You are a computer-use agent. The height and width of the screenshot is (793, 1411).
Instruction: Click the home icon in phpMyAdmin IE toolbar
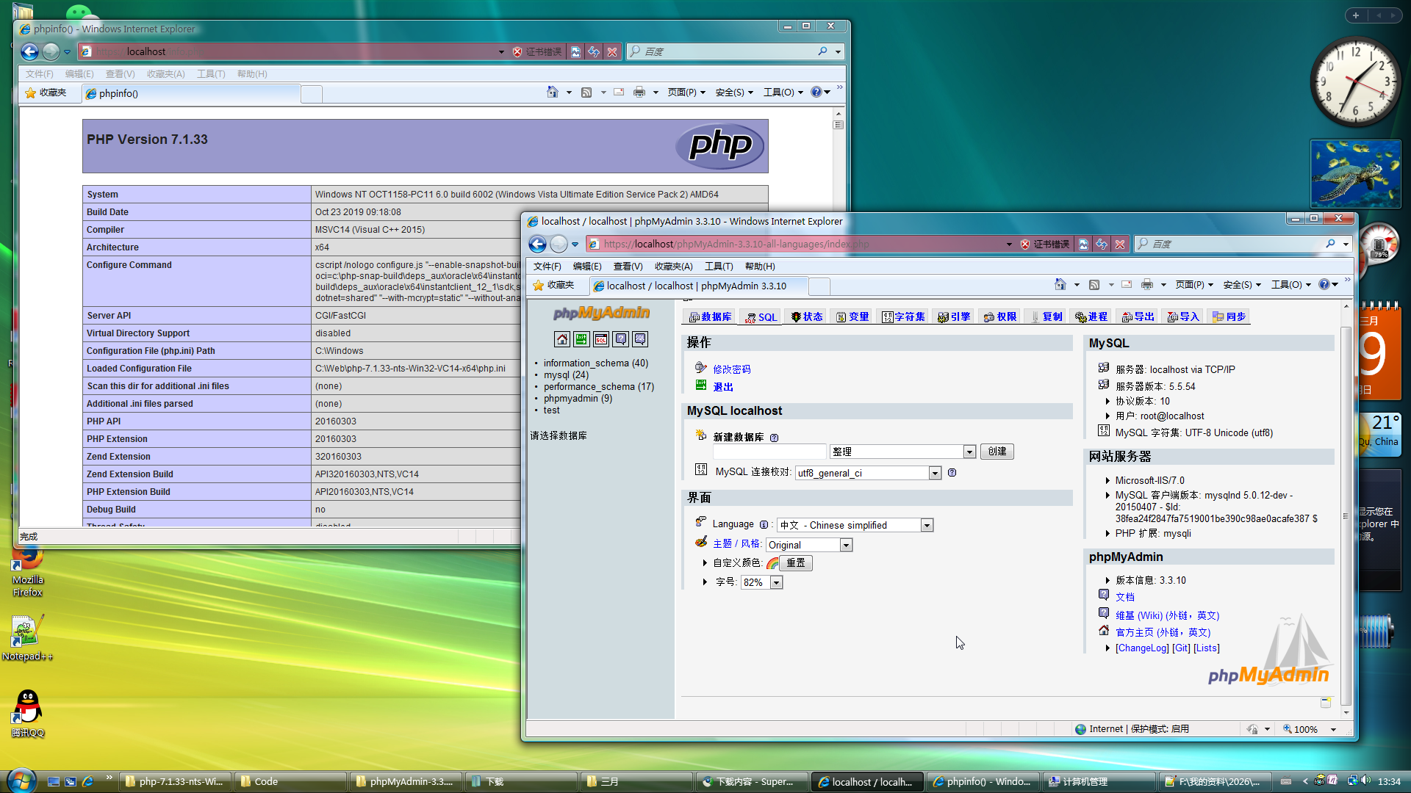pyautogui.click(x=1060, y=285)
